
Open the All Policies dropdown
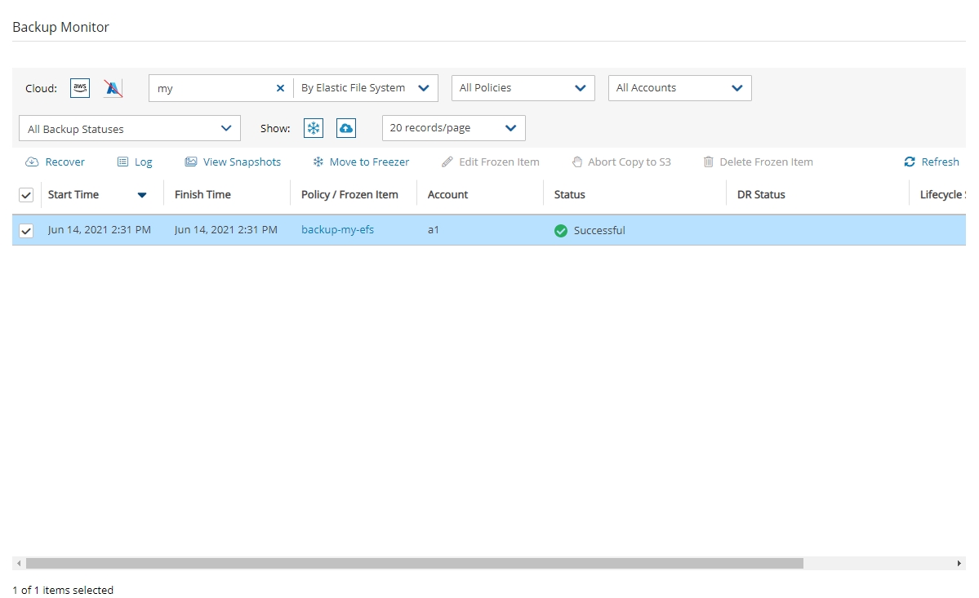click(x=523, y=88)
